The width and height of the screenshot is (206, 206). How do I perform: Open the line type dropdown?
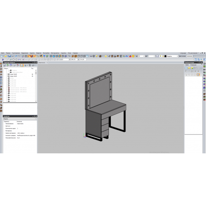[x=190, y=56]
